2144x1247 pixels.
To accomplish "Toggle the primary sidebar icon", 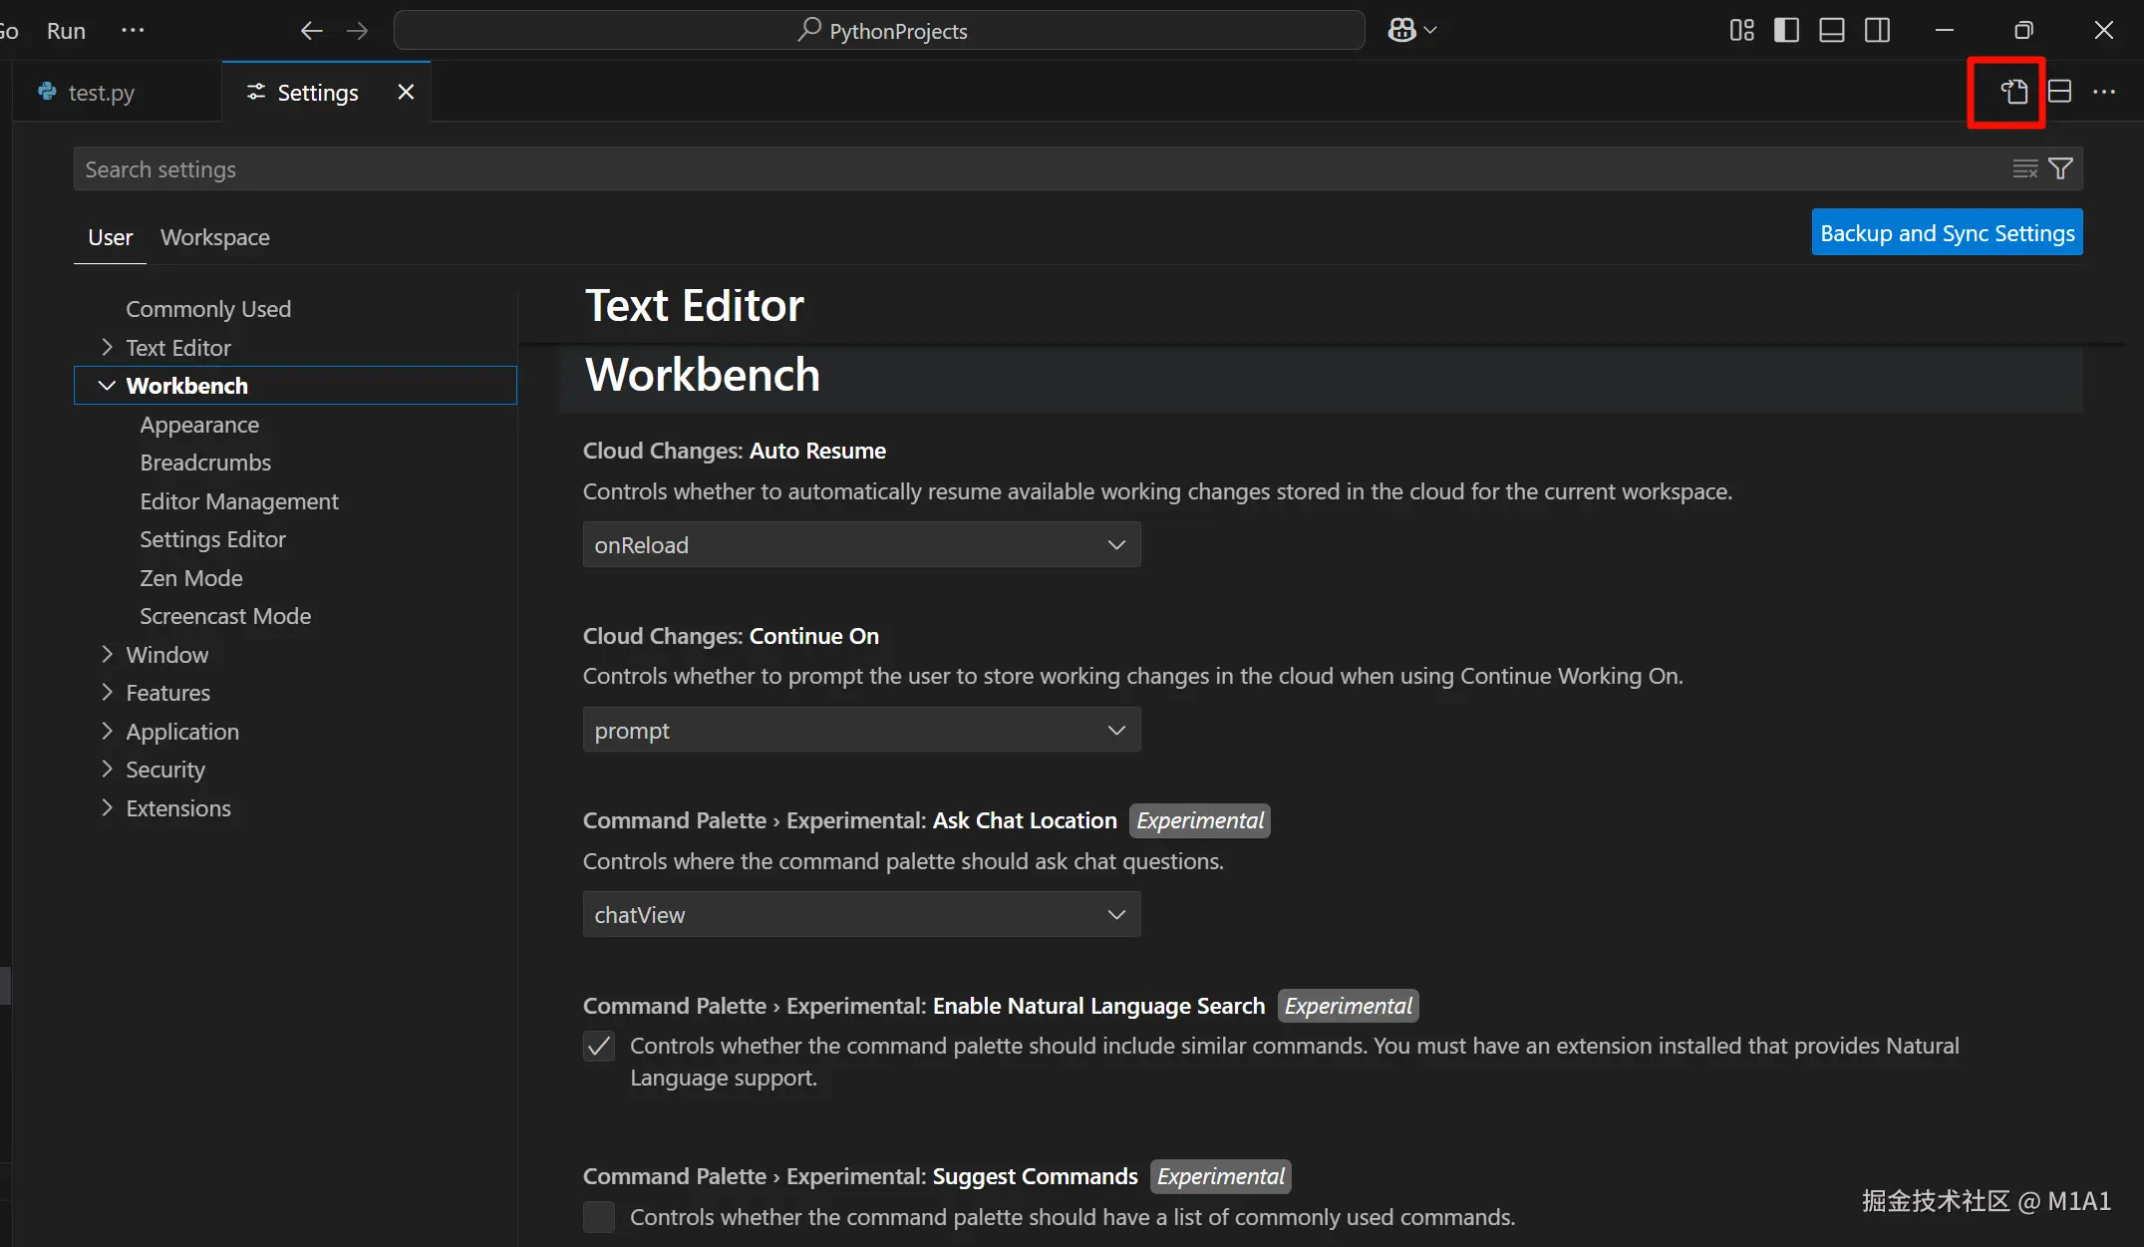I will tap(1786, 31).
